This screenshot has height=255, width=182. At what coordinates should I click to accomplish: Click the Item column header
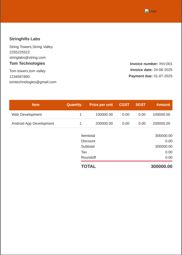[x=36, y=105]
